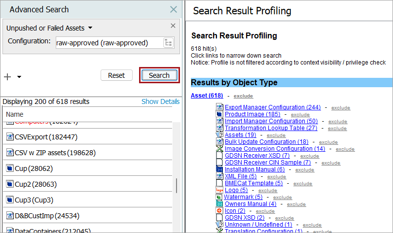393x233 pixels.
Task: Click the Export Manager Configuration icon
Action: coord(220,107)
